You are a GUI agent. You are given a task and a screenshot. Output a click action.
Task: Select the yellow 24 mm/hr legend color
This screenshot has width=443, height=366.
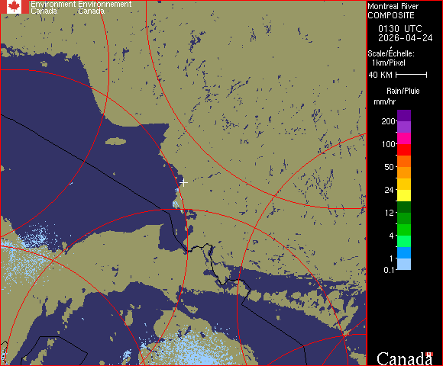pos(404,195)
